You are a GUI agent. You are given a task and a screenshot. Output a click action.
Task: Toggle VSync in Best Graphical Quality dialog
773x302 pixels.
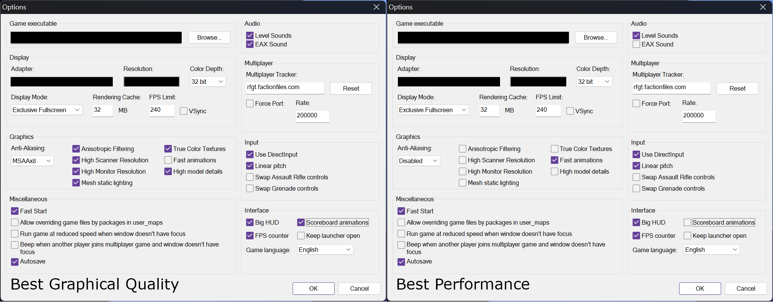tap(184, 111)
